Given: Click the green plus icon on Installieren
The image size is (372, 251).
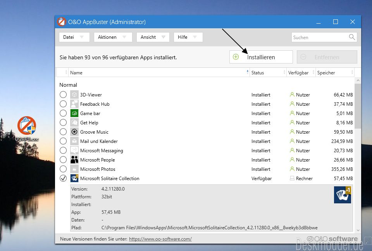Looking at the screenshot, I should pos(236,57).
